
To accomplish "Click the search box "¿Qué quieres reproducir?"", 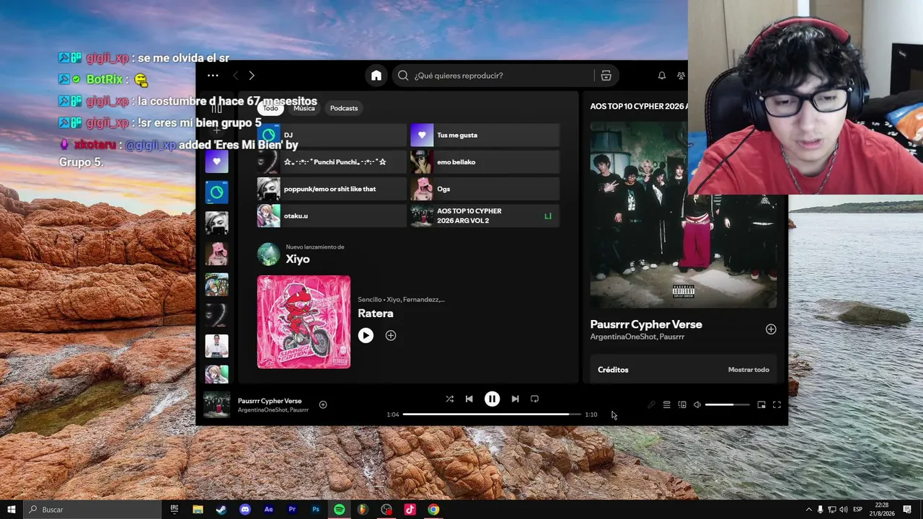I will coord(493,76).
